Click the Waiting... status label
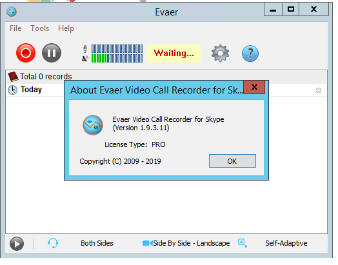 coord(174,54)
